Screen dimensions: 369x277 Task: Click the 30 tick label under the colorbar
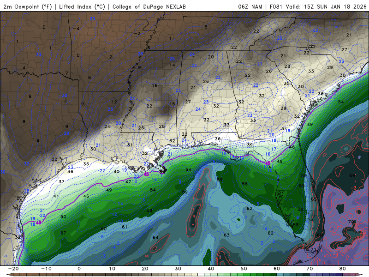click(x=178, y=269)
